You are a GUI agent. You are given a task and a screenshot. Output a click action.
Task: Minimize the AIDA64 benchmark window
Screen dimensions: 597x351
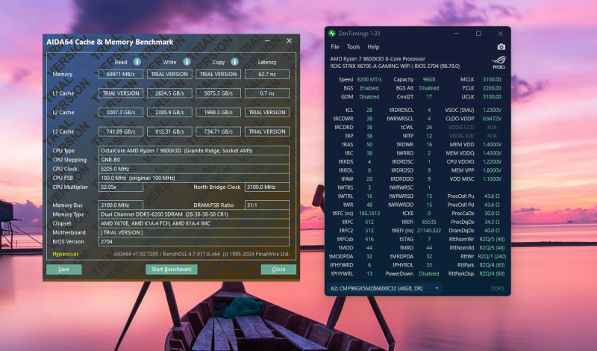pyautogui.click(x=267, y=41)
